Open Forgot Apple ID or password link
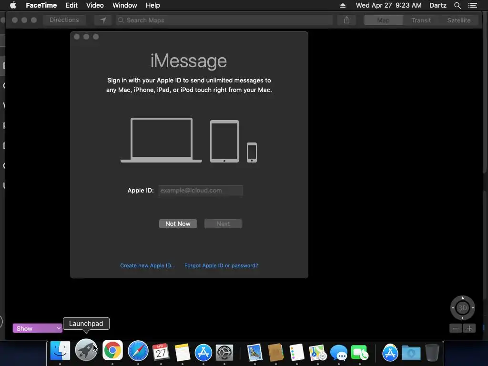Viewport: 488px width, 366px height. pyautogui.click(x=221, y=265)
